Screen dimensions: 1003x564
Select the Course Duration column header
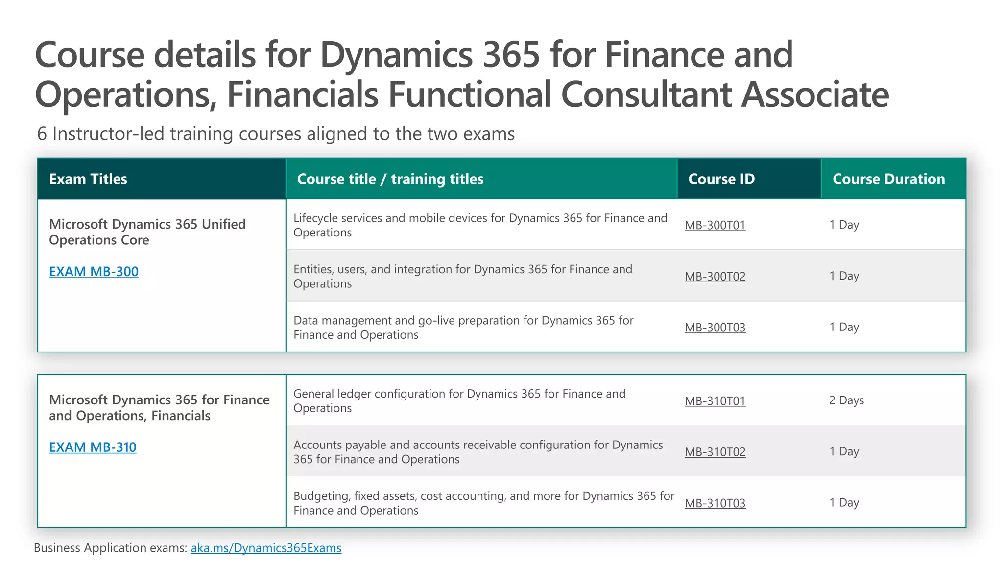tap(893, 179)
